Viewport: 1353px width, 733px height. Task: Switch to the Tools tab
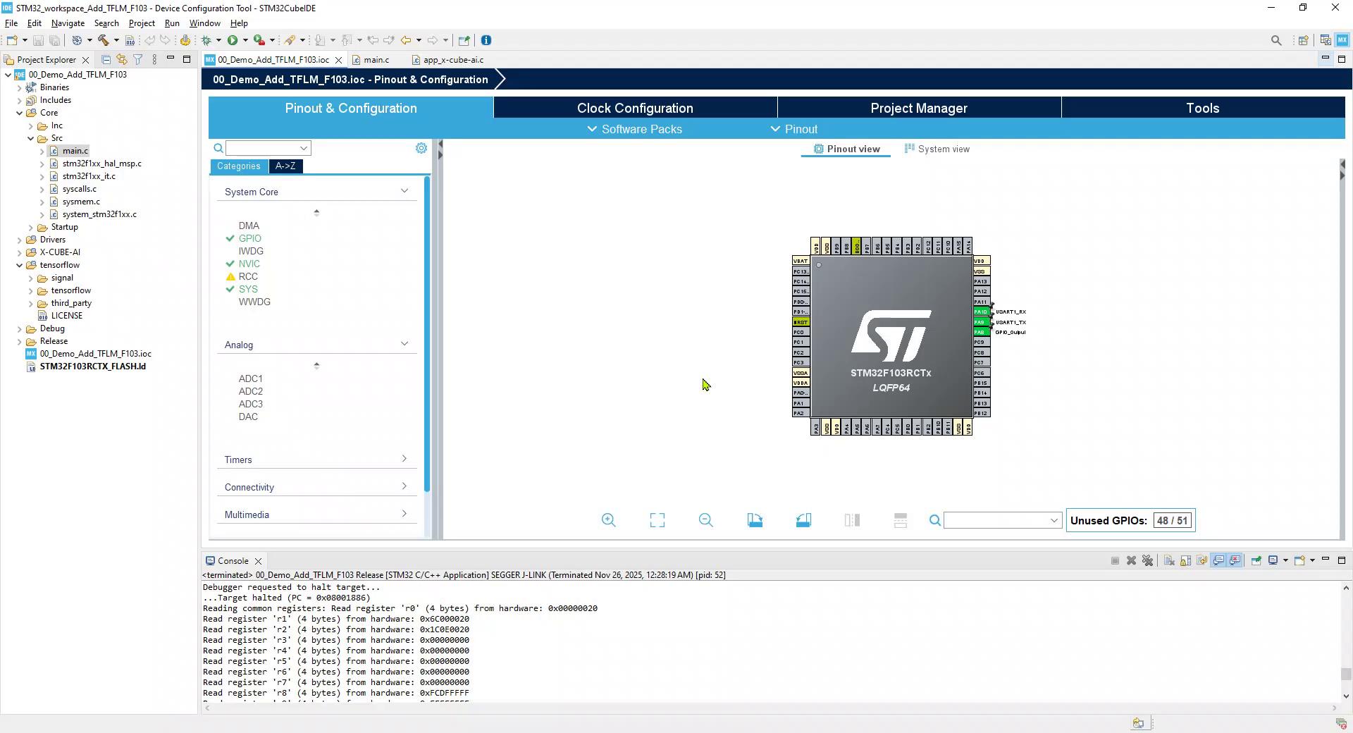point(1203,108)
